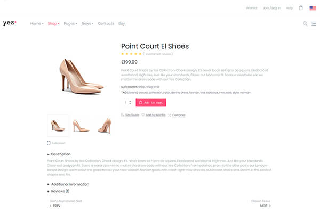320x213 pixels.
Task: Select the third shoe thumbnail
Action: [105, 126]
